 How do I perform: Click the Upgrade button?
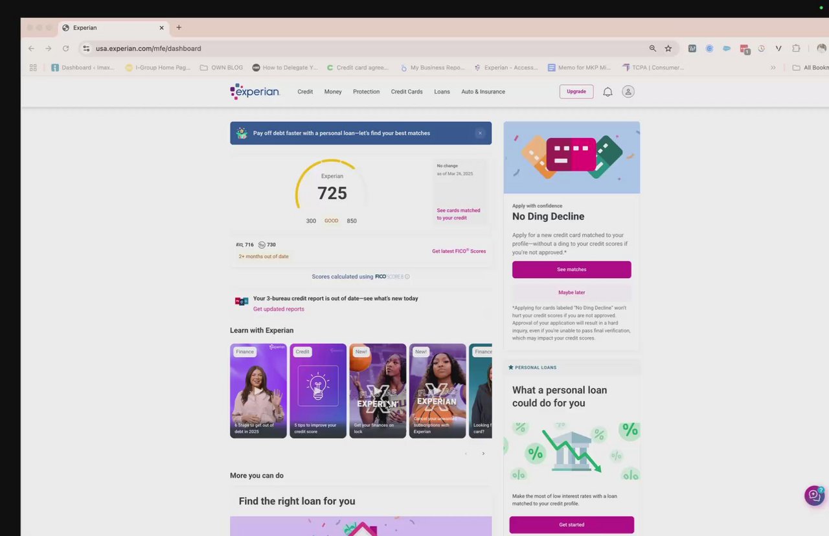point(576,91)
